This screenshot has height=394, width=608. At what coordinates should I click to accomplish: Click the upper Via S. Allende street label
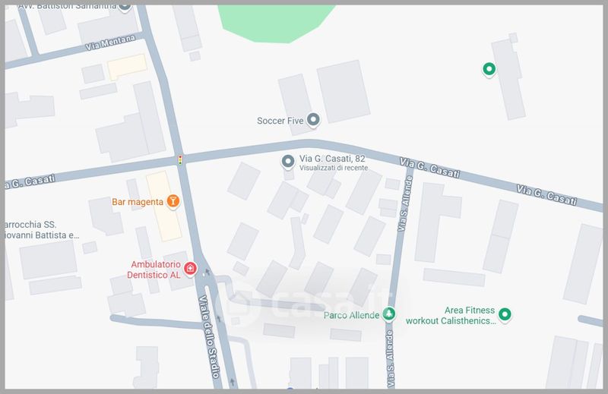click(405, 203)
